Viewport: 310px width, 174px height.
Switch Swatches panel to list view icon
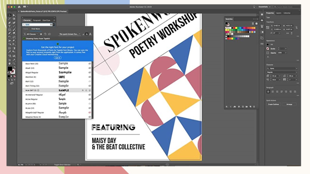(x=253, y=24)
